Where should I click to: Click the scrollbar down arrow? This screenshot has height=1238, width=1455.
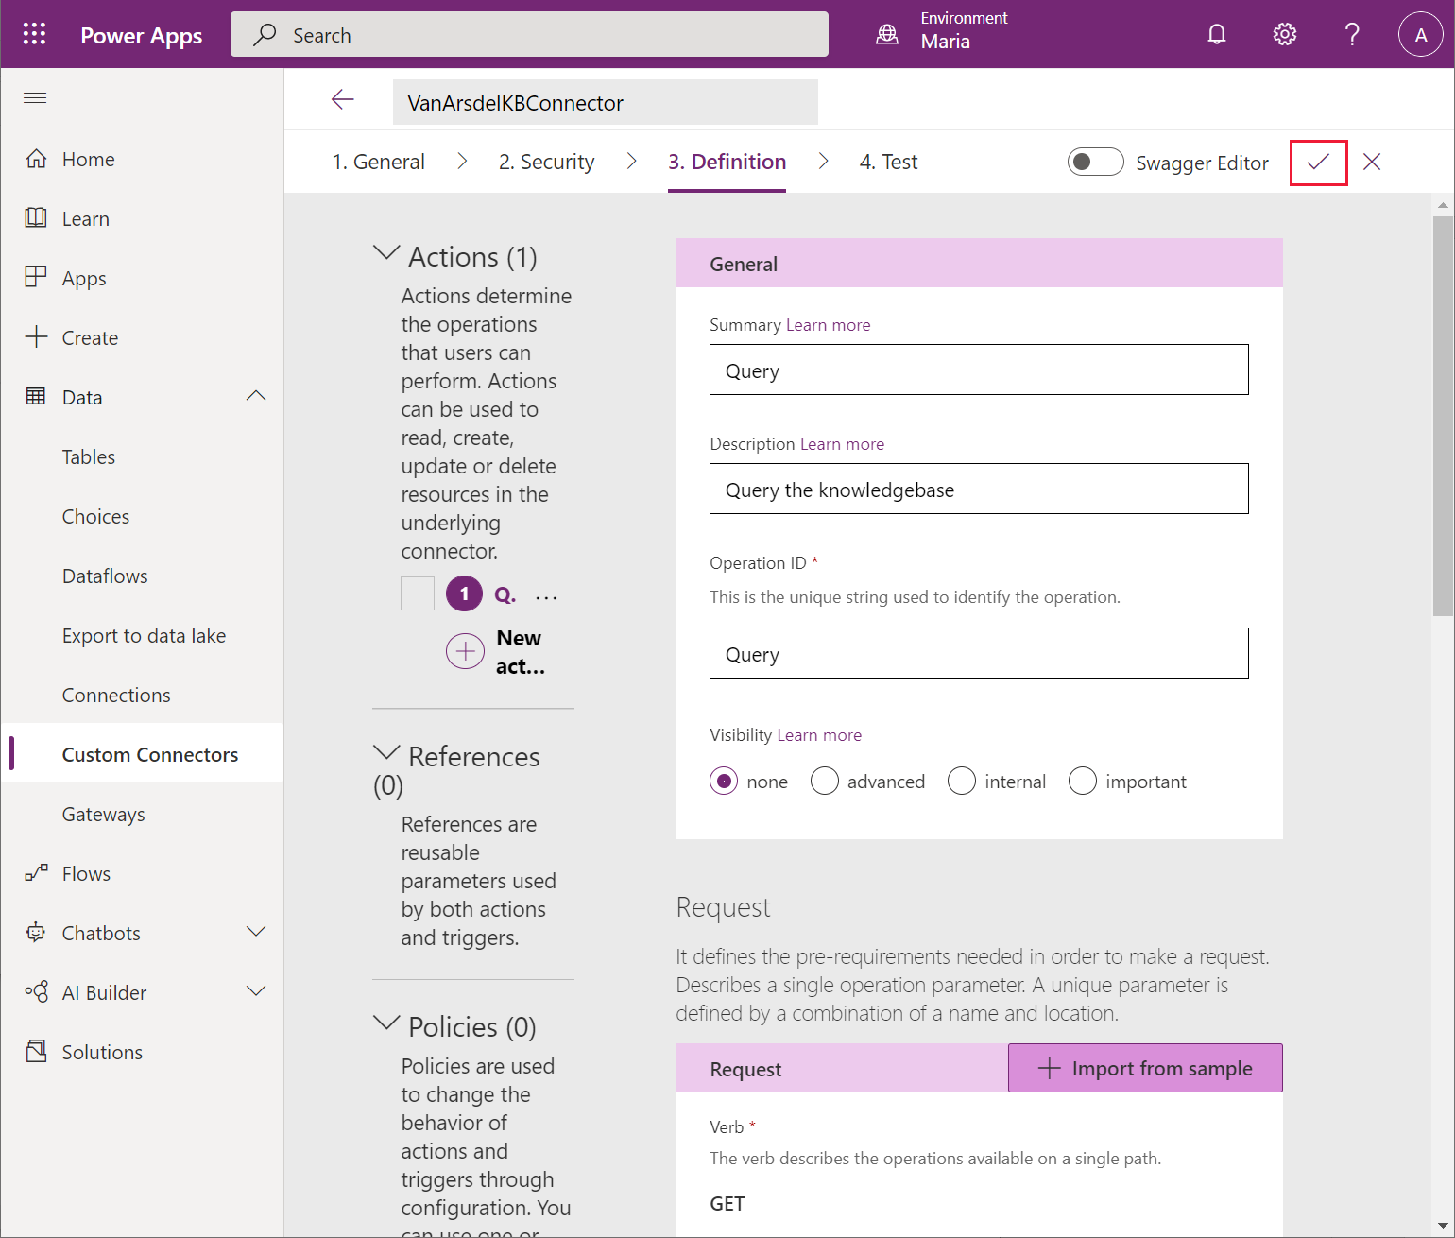[1443, 1226]
